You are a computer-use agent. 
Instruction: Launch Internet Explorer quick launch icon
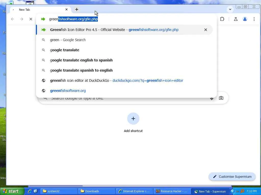(x=30, y=191)
